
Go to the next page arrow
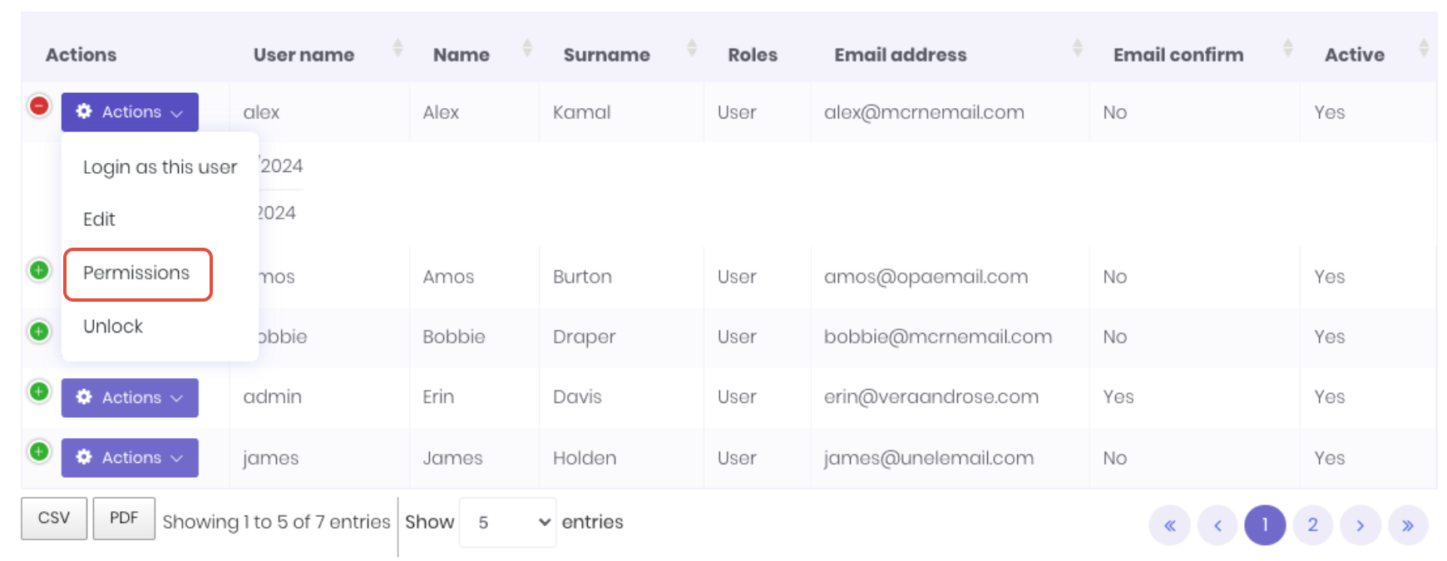(1360, 525)
